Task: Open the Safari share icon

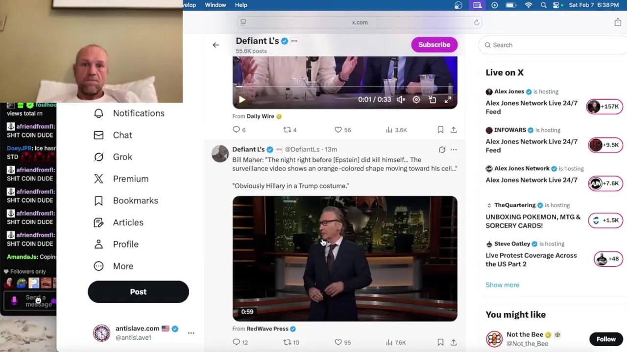Action: 618,22
